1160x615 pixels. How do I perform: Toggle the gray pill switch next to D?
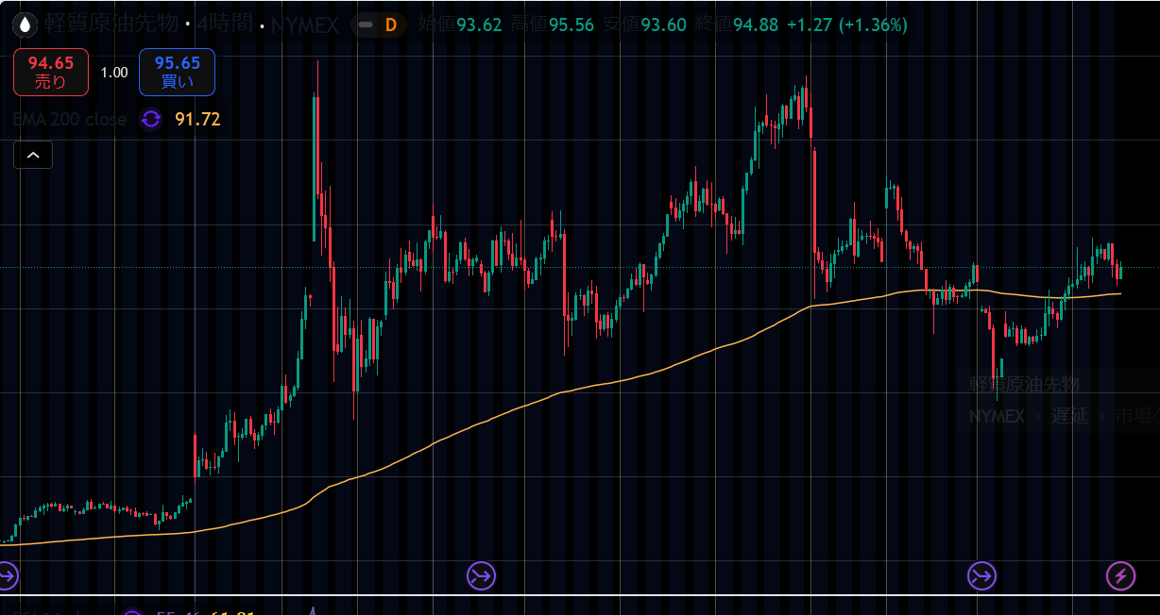pos(365,25)
